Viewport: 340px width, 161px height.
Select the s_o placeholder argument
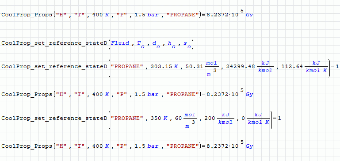click(187, 44)
